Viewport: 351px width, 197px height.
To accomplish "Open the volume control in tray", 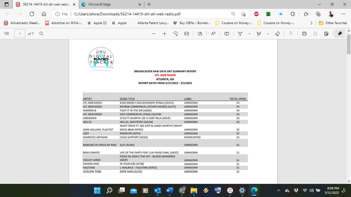I will tap(311, 191).
